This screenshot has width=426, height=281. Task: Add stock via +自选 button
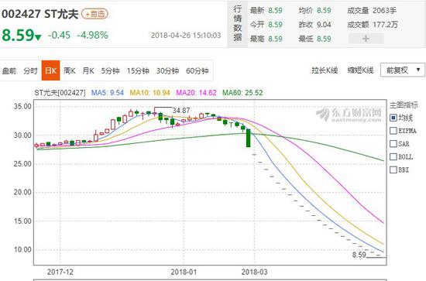94,14
